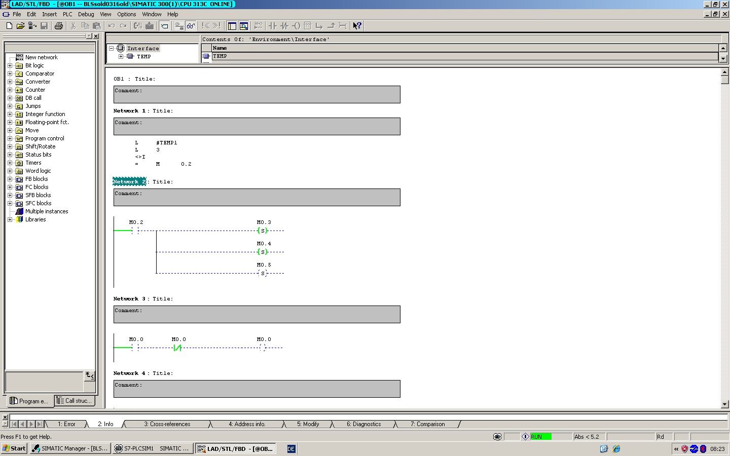
Task: Click the Open folder toolbar icon
Action: 21,26
